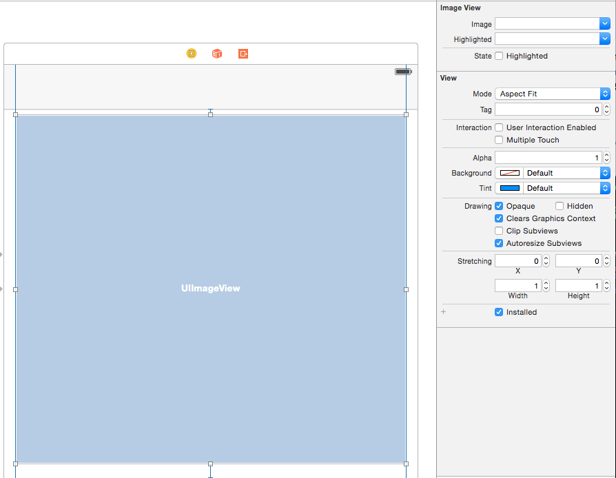Click the Background color swatch
The width and height of the screenshot is (616, 478).
click(x=510, y=173)
